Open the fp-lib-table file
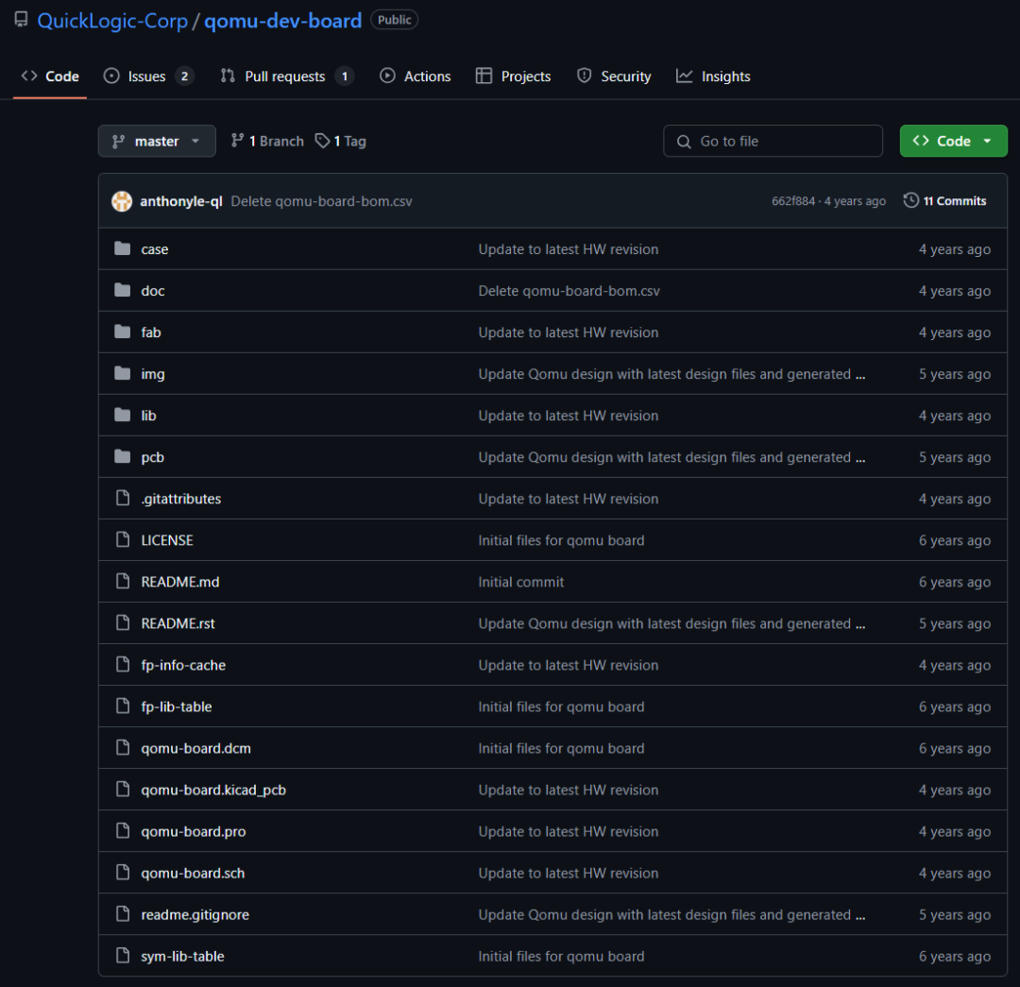1020x987 pixels. pos(177,706)
